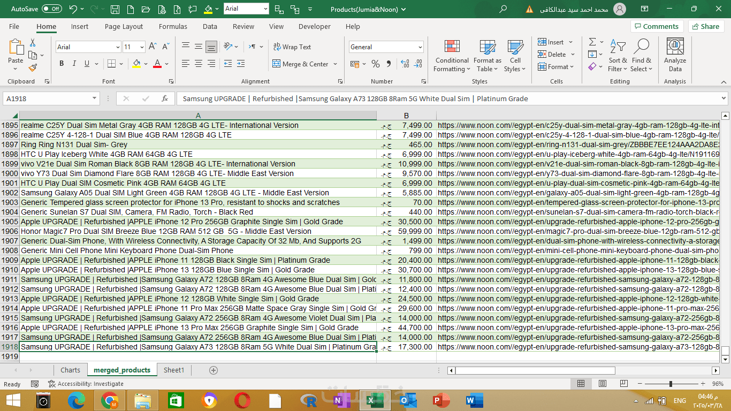Viewport: 731px width, 411px height.
Task: Open the Data ribbon tab
Action: pyautogui.click(x=210, y=26)
